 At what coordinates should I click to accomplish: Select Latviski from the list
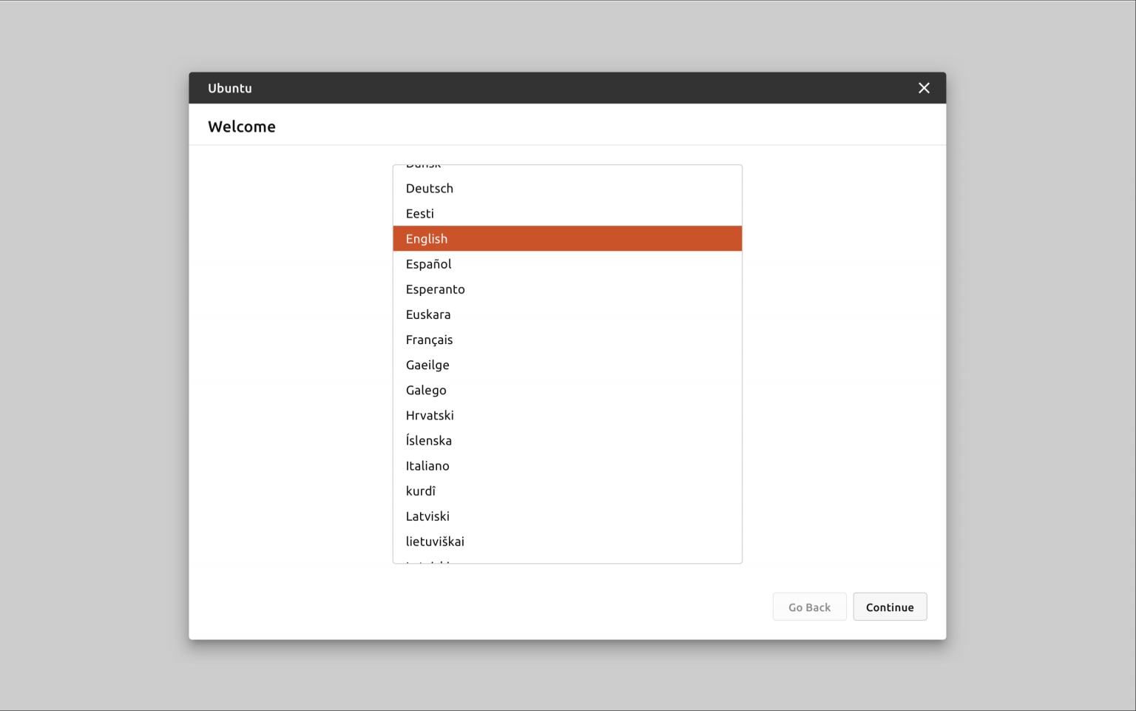[567, 515]
